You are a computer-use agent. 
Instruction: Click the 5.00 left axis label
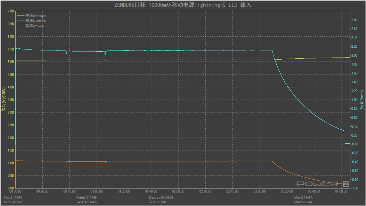click(x=11, y=62)
